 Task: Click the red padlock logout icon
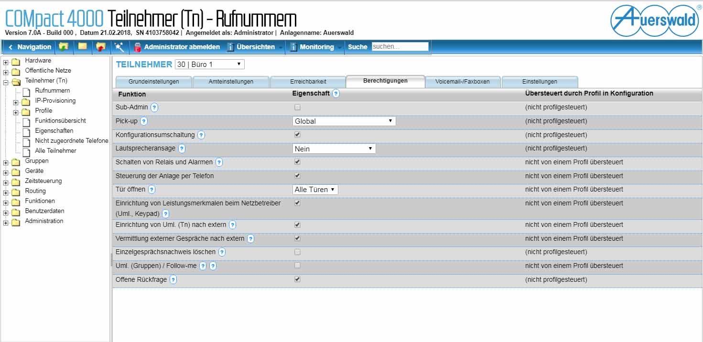(138, 47)
